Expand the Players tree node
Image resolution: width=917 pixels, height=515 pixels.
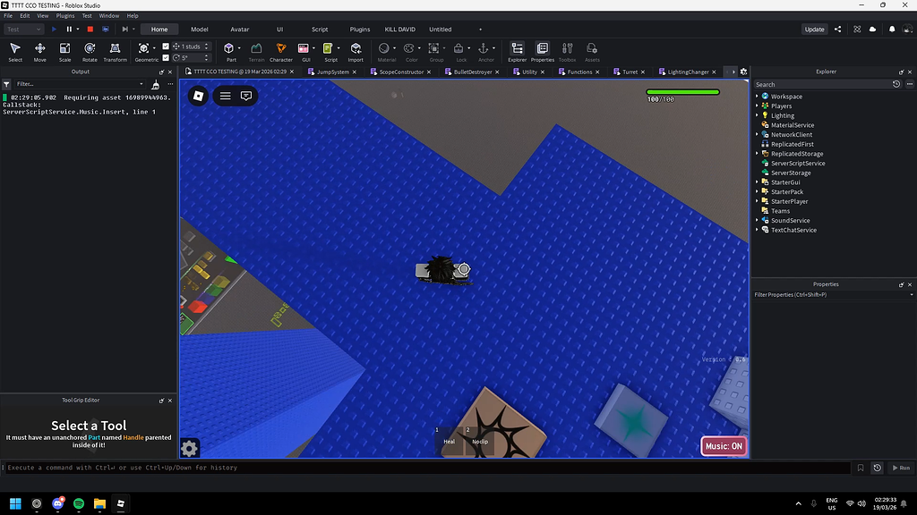pyautogui.click(x=757, y=106)
